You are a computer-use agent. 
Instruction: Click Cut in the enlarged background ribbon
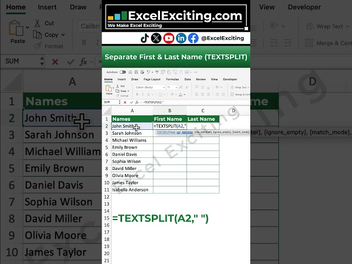coord(44,23)
